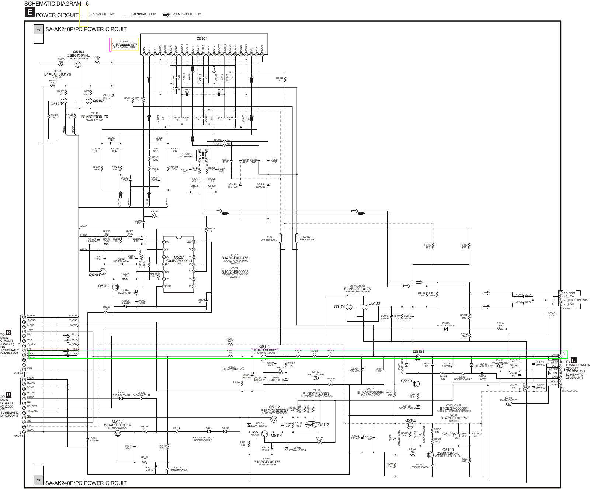Click the 1/2 page marker box
This screenshot has height=489, width=590.
pos(38,29)
